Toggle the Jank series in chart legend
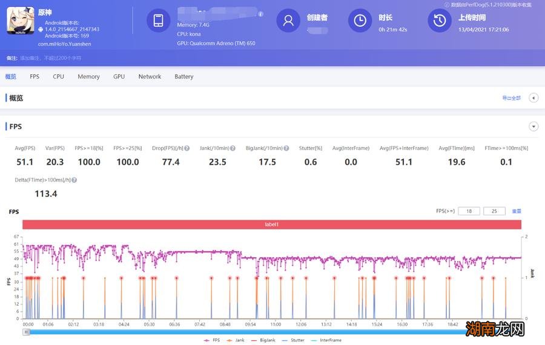Image resolution: width=545 pixels, height=345 pixels. (x=237, y=340)
